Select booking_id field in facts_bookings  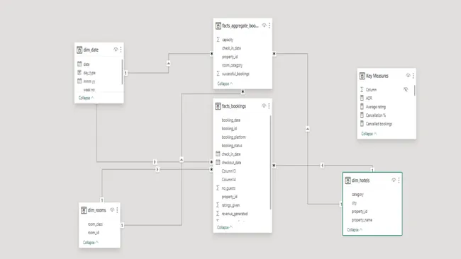[x=229, y=129]
